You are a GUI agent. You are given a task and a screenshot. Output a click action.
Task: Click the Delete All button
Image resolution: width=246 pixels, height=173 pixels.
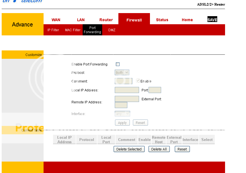click(x=159, y=149)
